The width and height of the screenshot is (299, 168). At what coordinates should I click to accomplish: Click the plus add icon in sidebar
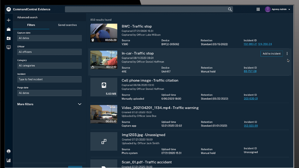(x=9, y=20)
